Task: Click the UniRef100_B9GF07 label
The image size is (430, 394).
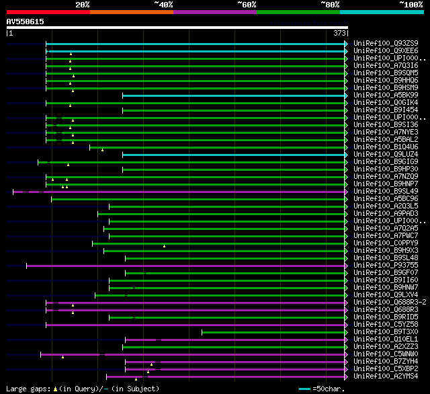Action: click(x=386, y=273)
